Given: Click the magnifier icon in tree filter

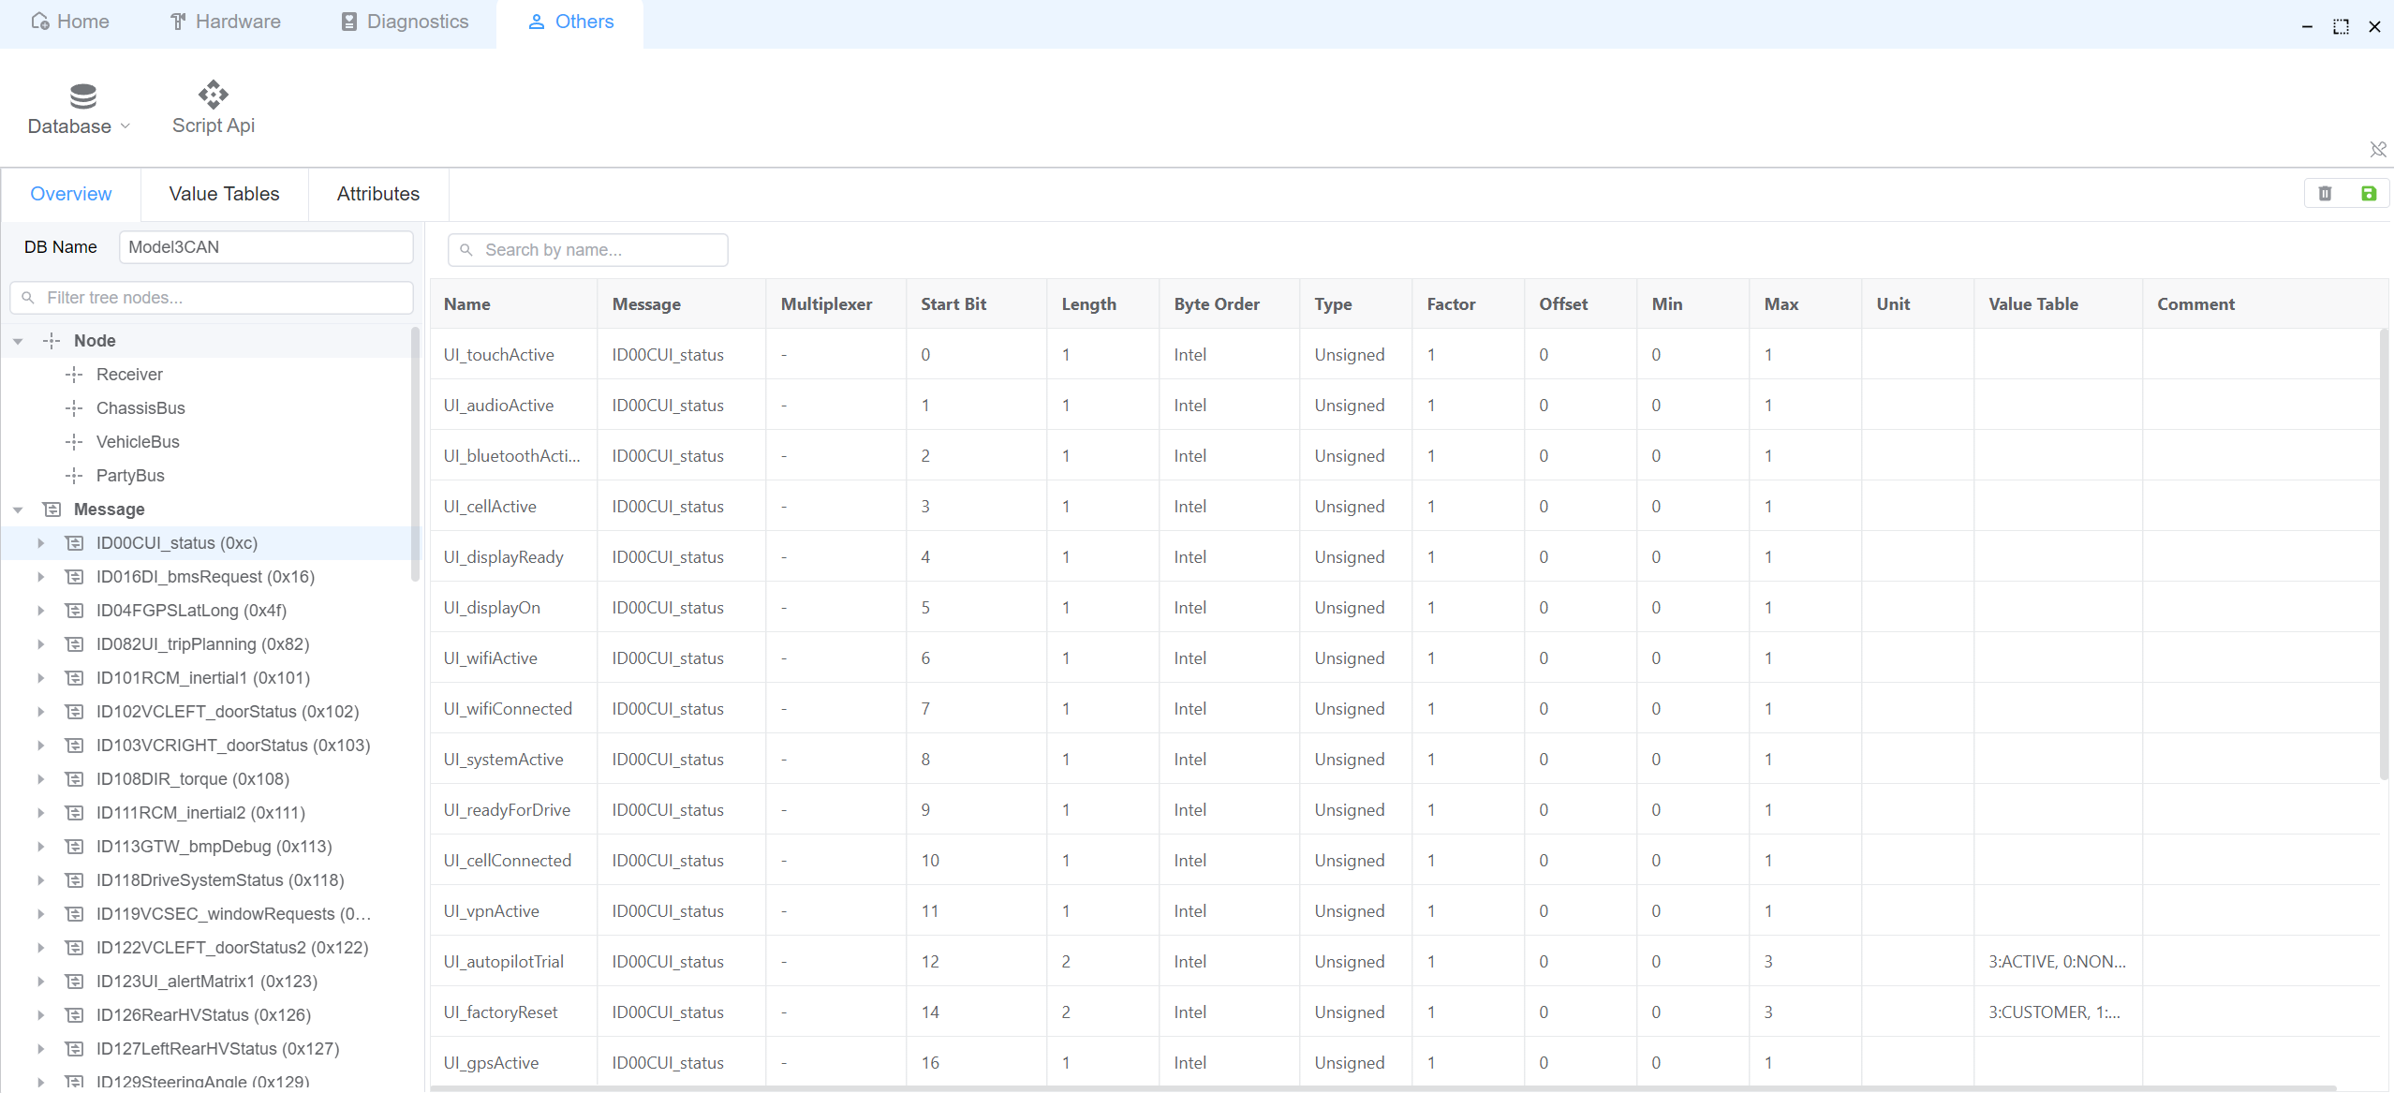Looking at the screenshot, I should (28, 298).
